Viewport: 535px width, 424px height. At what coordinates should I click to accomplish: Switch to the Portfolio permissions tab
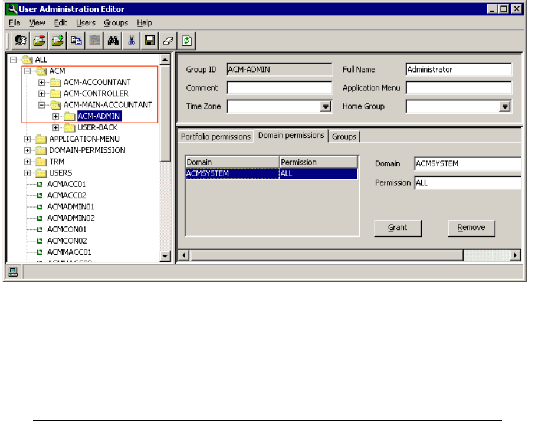click(x=215, y=137)
